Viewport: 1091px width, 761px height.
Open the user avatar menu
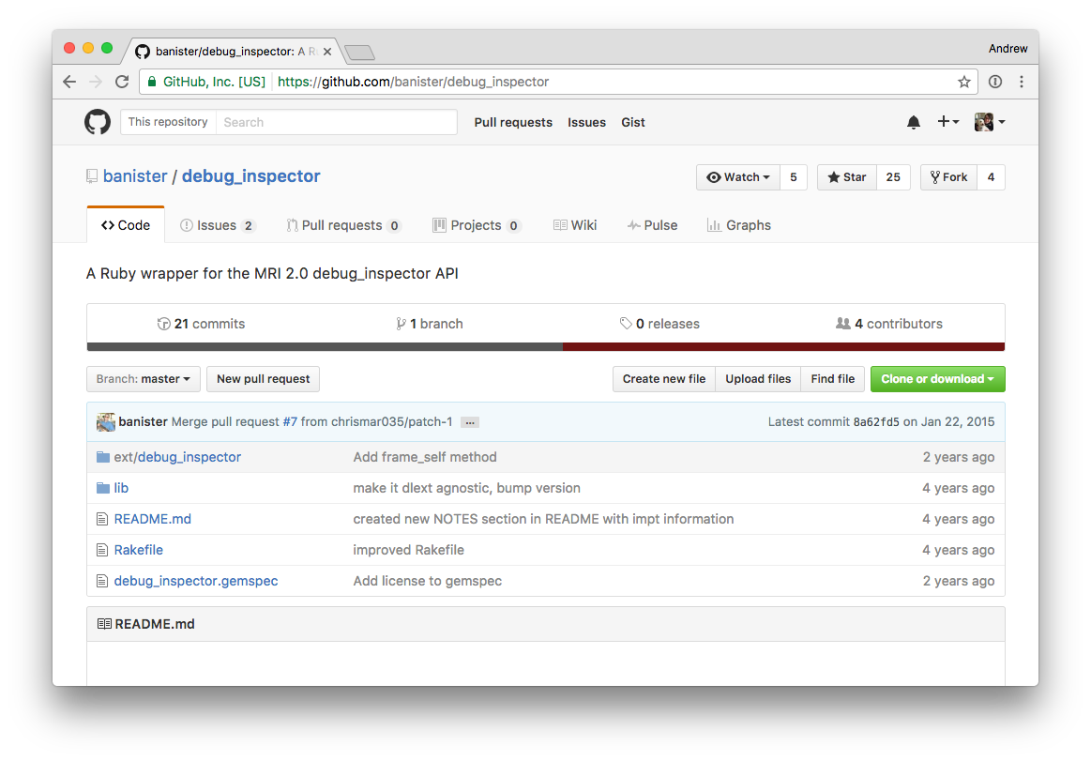point(990,122)
